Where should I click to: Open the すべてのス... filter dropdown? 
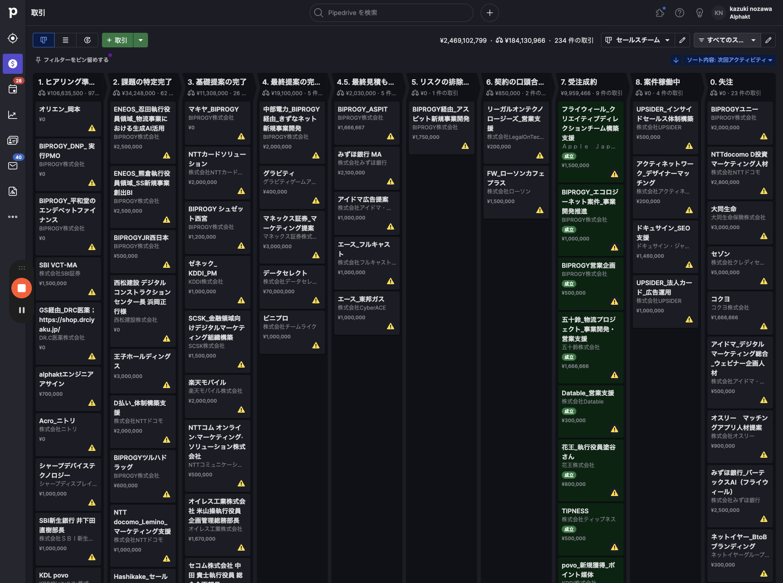click(x=727, y=40)
